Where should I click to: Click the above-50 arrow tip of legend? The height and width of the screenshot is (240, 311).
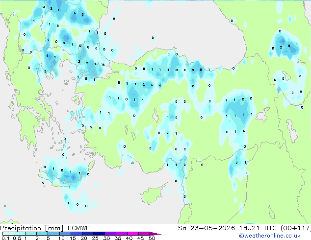[155, 234]
